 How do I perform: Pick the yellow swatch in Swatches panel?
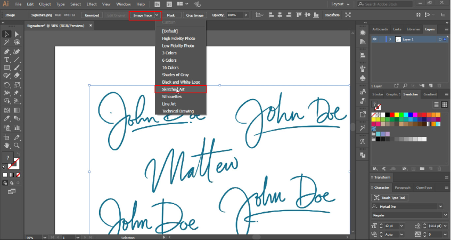[397, 115]
